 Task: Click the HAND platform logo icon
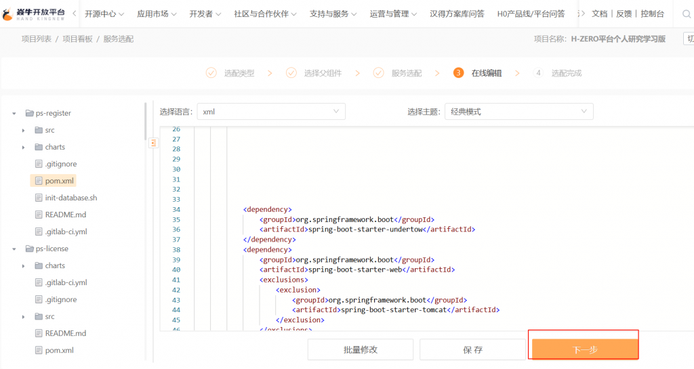(12, 14)
